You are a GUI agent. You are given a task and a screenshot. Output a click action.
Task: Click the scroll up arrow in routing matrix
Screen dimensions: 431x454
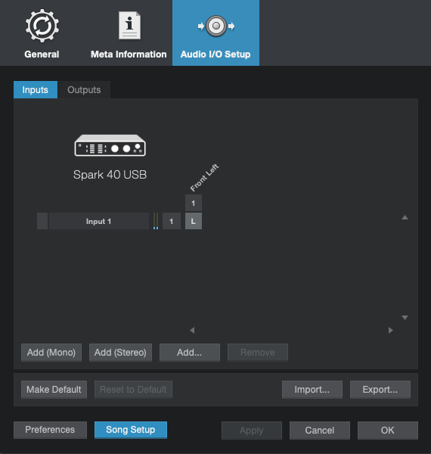405,217
